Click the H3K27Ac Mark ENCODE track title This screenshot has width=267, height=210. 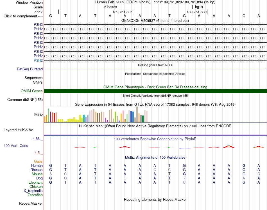click(x=155, y=126)
